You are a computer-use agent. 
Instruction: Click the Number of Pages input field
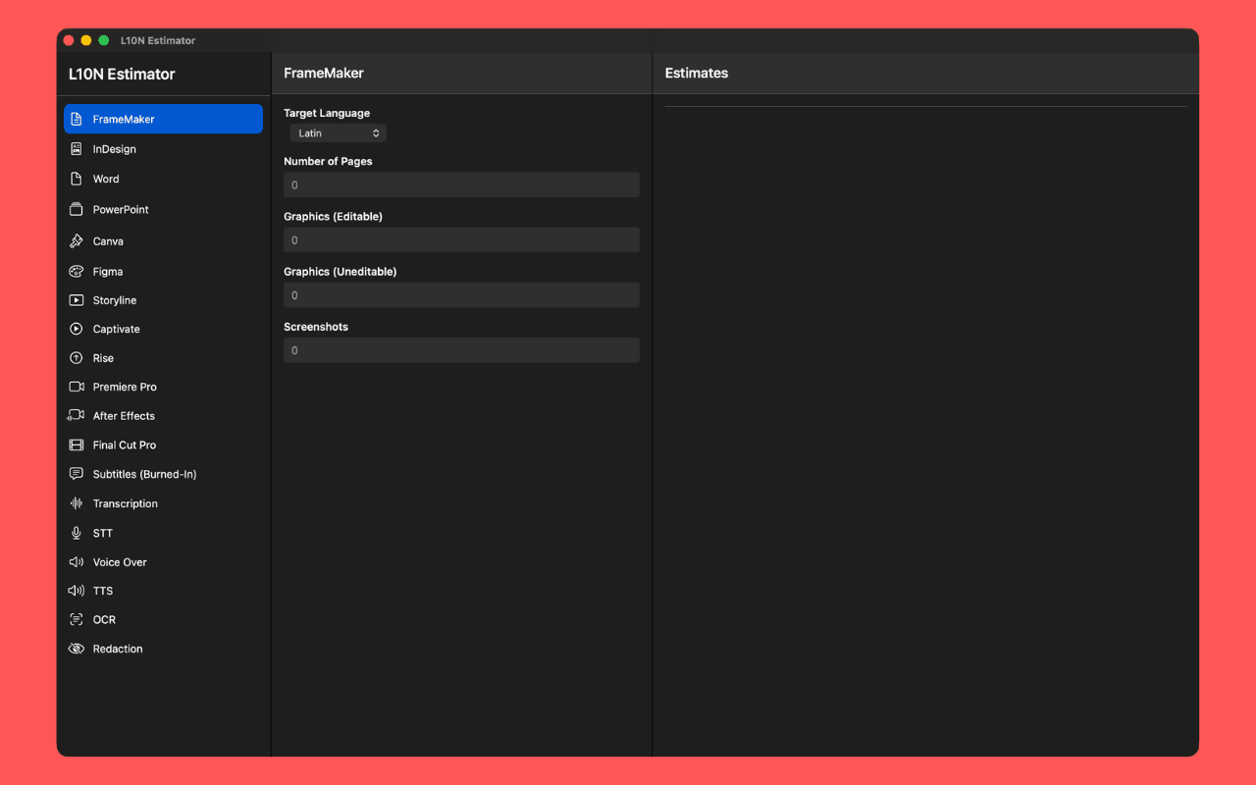[x=461, y=184]
